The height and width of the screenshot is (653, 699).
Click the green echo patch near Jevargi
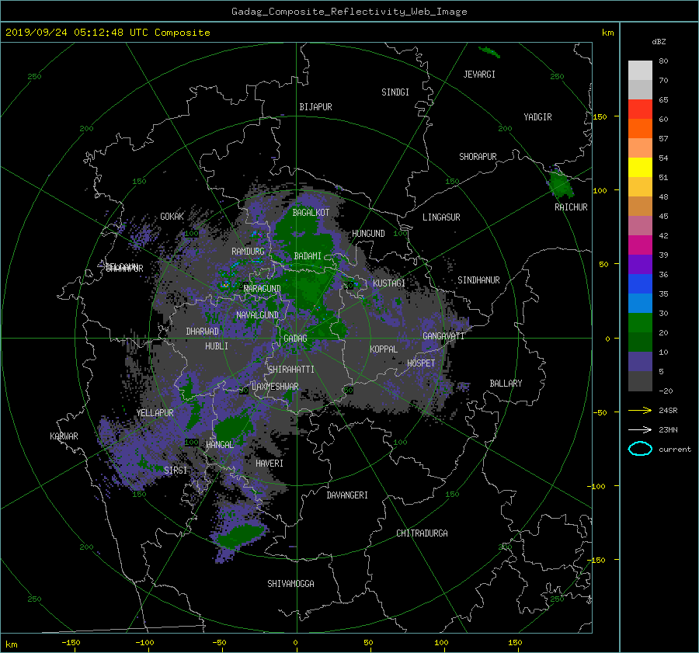(x=489, y=52)
